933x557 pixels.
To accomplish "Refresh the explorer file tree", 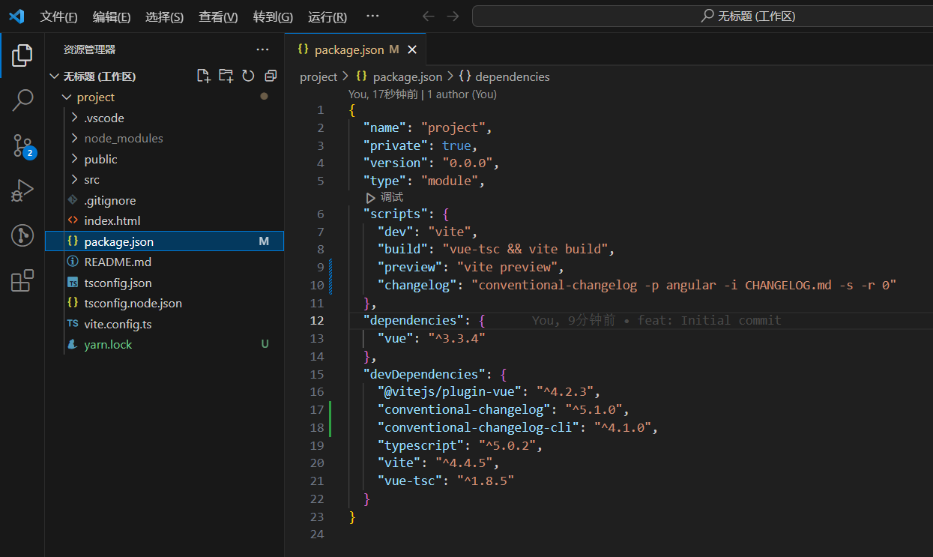I will click(248, 76).
